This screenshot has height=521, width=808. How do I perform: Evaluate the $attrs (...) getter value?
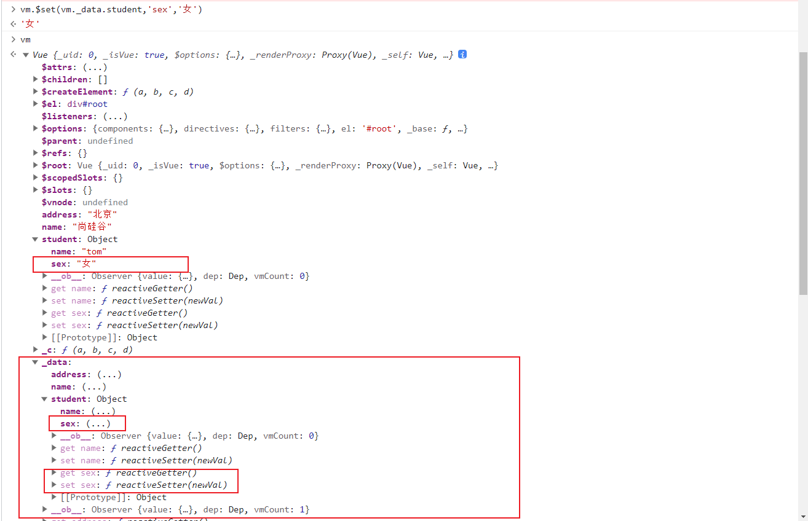[95, 67]
